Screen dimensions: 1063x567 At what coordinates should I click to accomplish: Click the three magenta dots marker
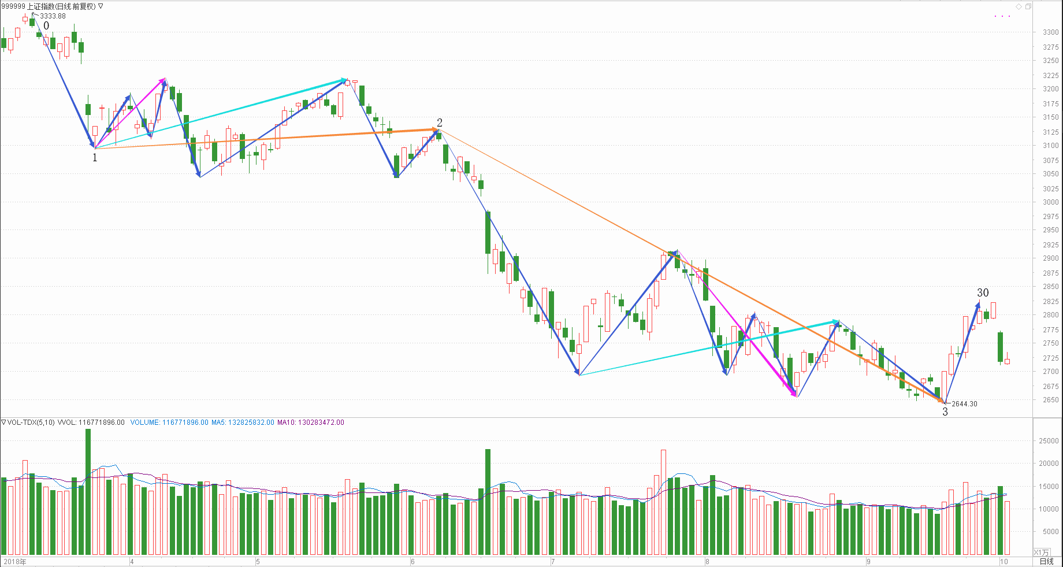pos(1002,16)
